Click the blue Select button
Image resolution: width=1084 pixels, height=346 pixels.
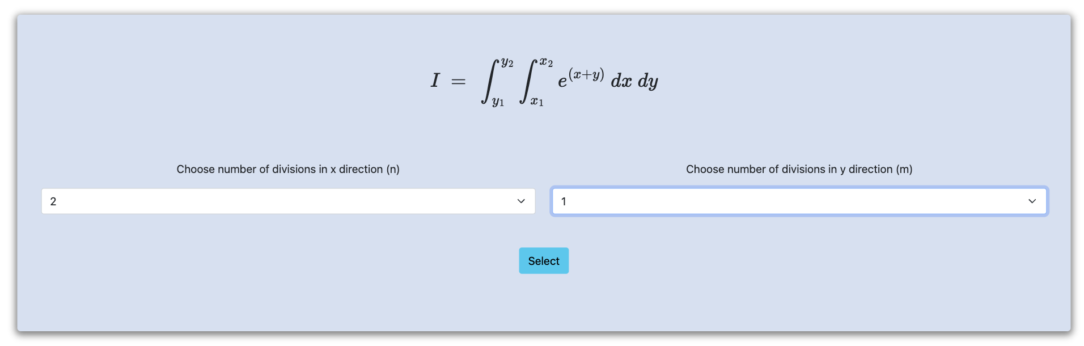[544, 261]
